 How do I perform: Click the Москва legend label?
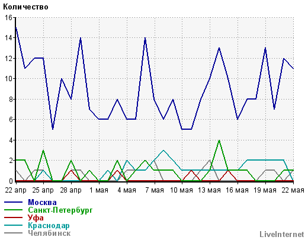pos(42,202)
